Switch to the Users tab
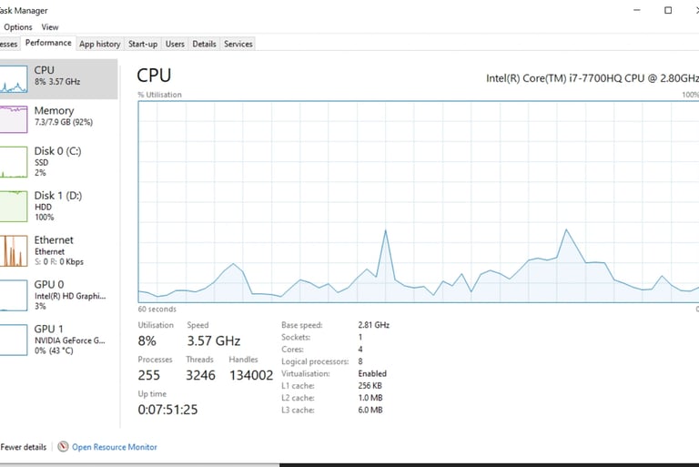Image resolution: width=699 pixels, height=467 pixels. point(175,44)
